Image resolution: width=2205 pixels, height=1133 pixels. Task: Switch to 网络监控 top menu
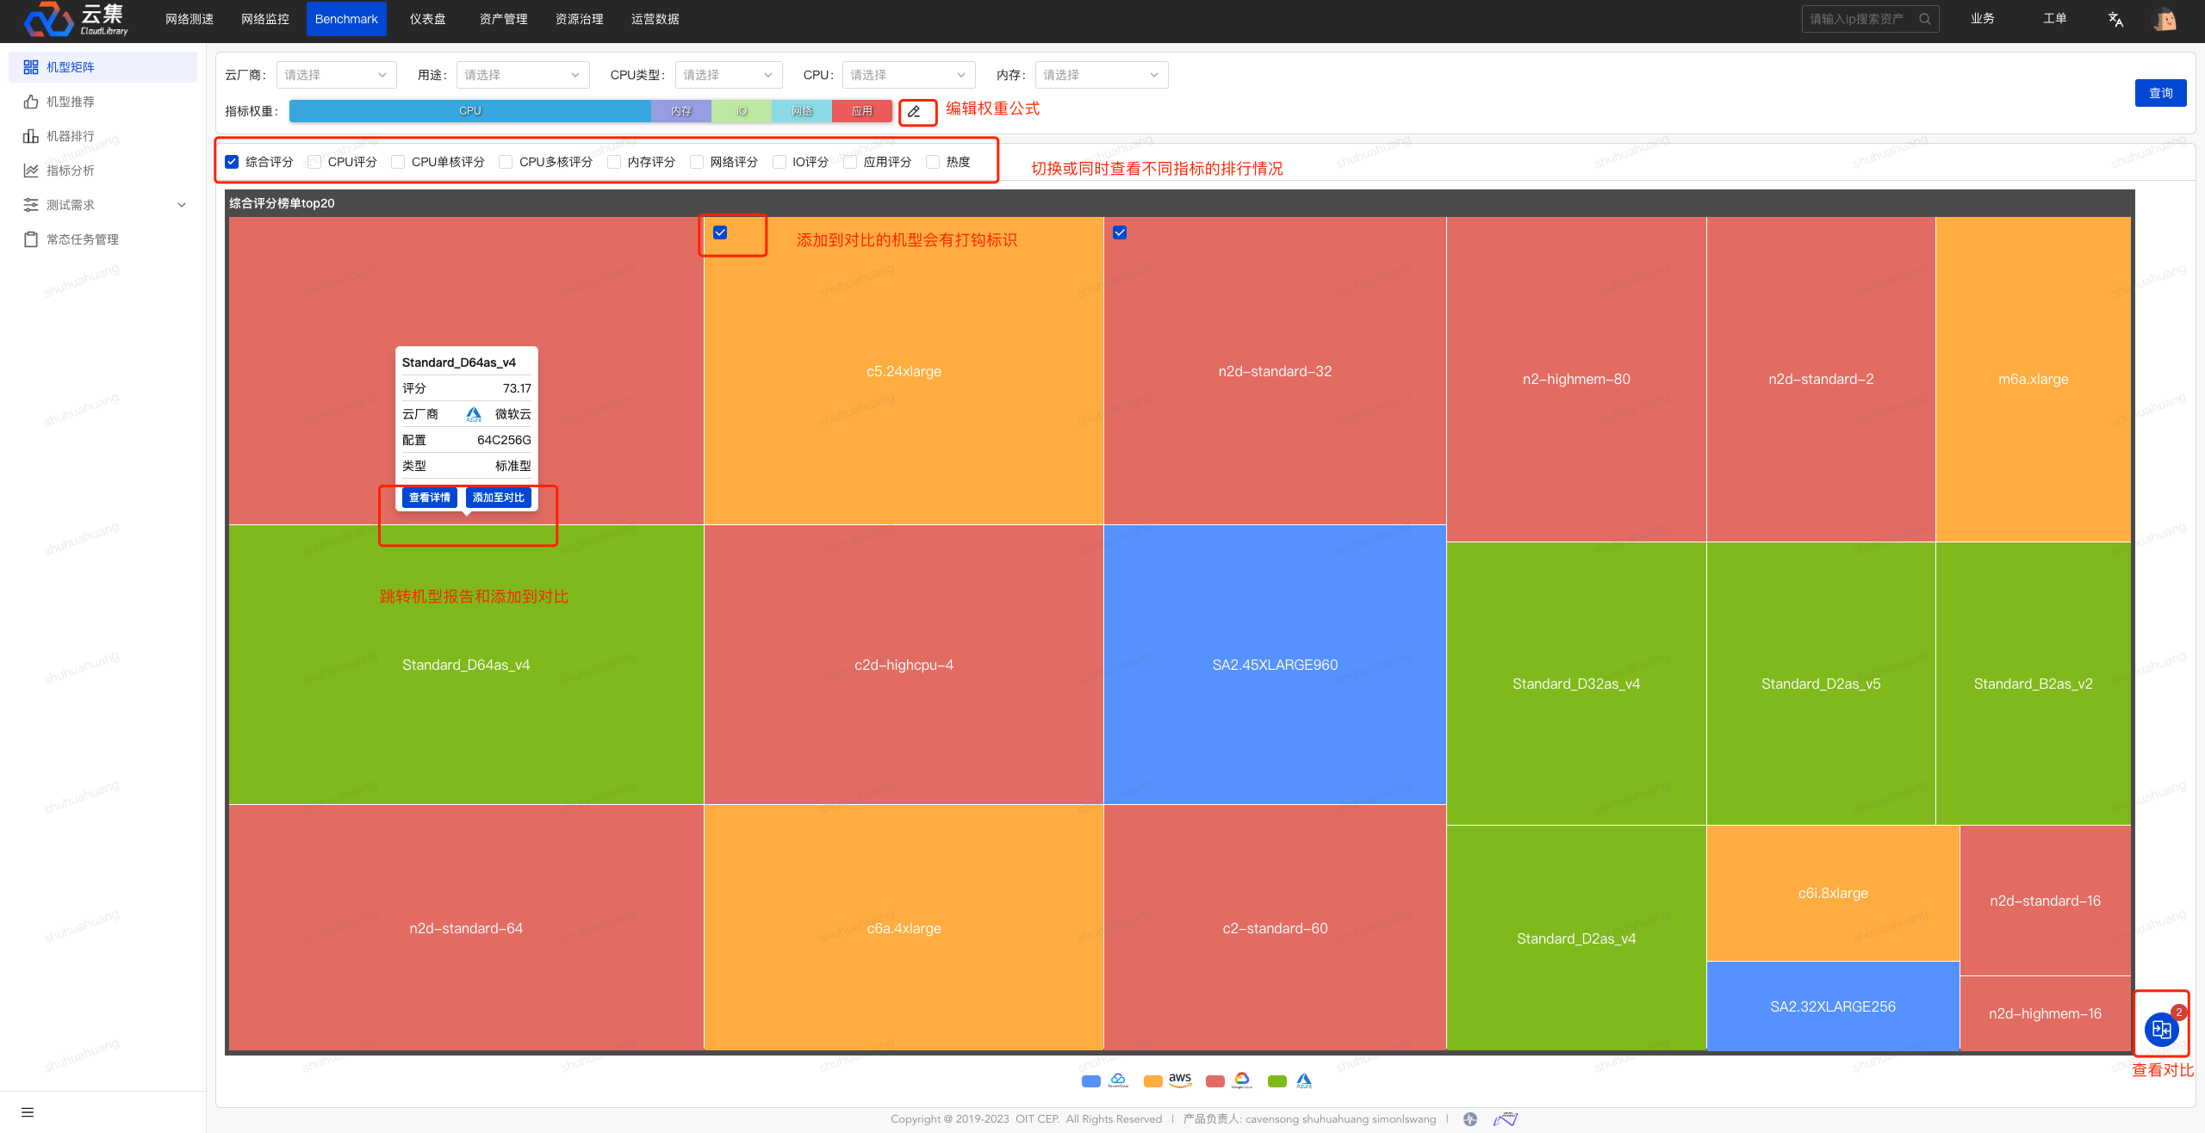pos(264,19)
